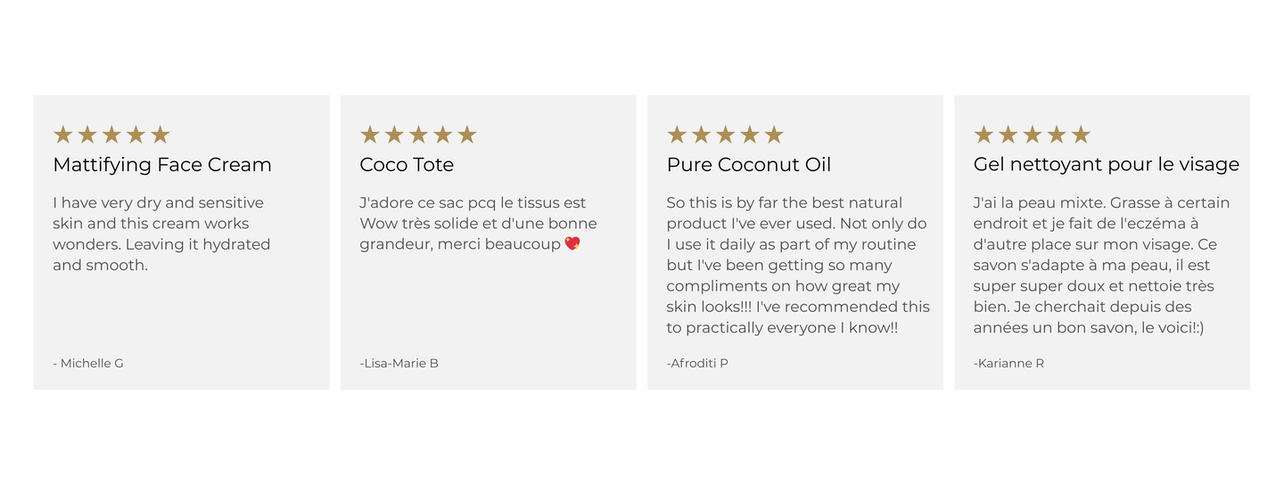This screenshot has height=485, width=1284.
Task: Click reviewer name Michelle G
Action: click(x=88, y=363)
